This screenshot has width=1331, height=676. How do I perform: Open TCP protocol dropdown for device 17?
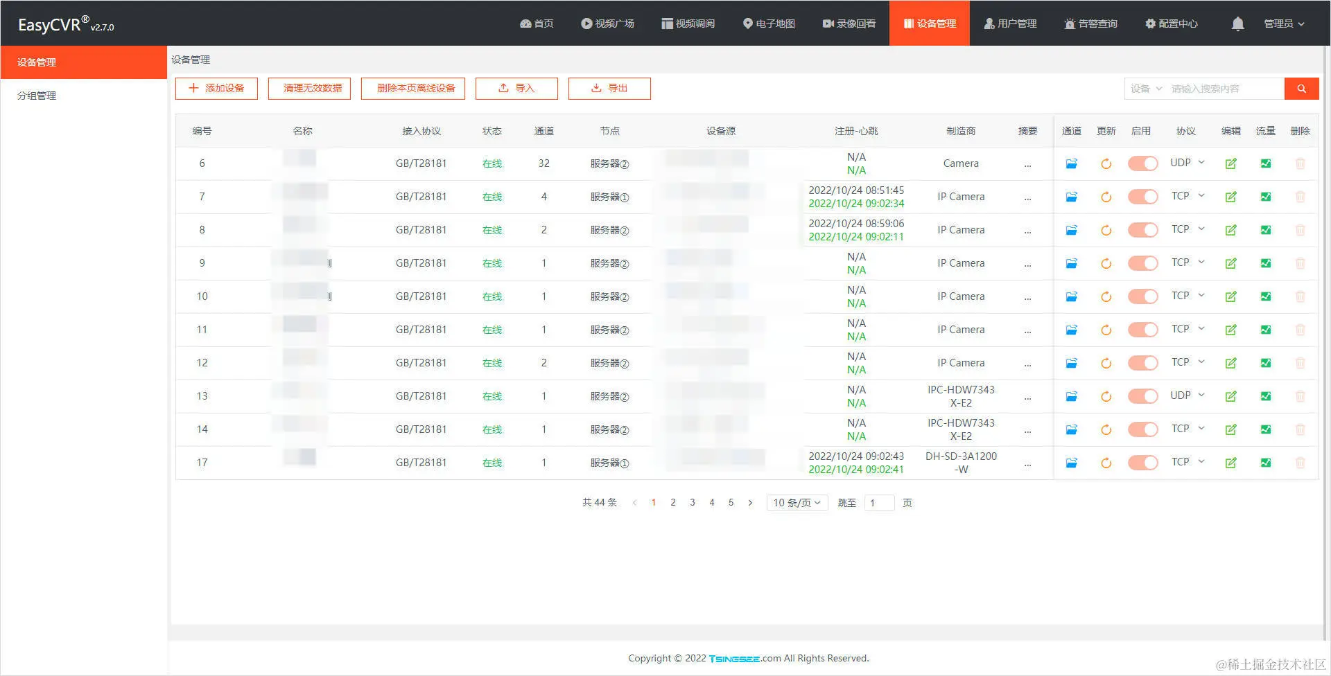(x=1187, y=462)
